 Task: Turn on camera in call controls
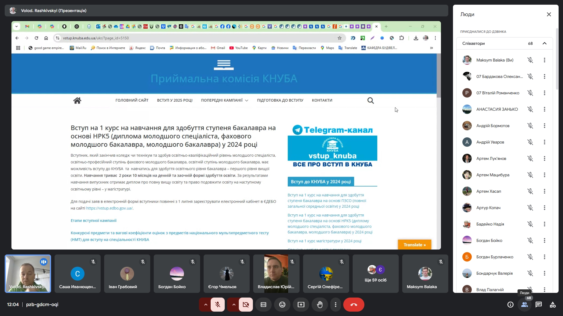[246, 305]
